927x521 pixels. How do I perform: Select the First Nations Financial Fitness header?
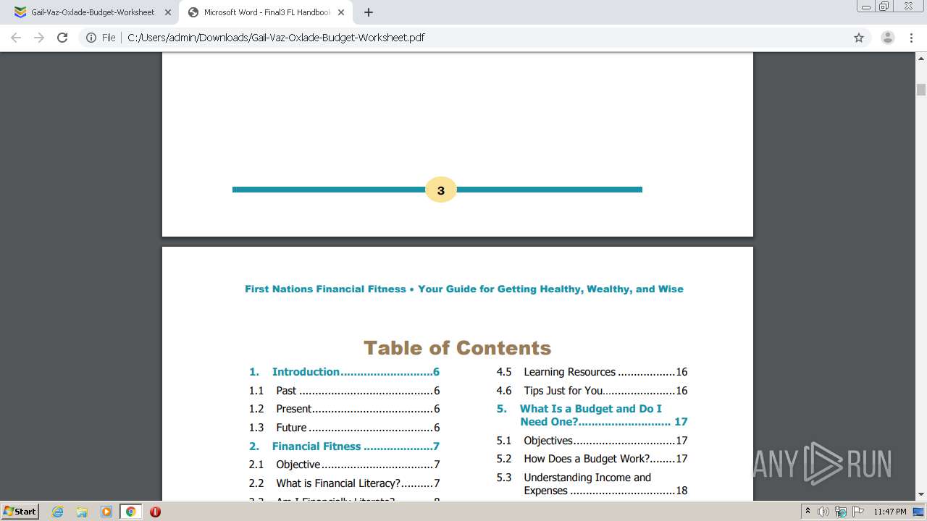tap(464, 289)
